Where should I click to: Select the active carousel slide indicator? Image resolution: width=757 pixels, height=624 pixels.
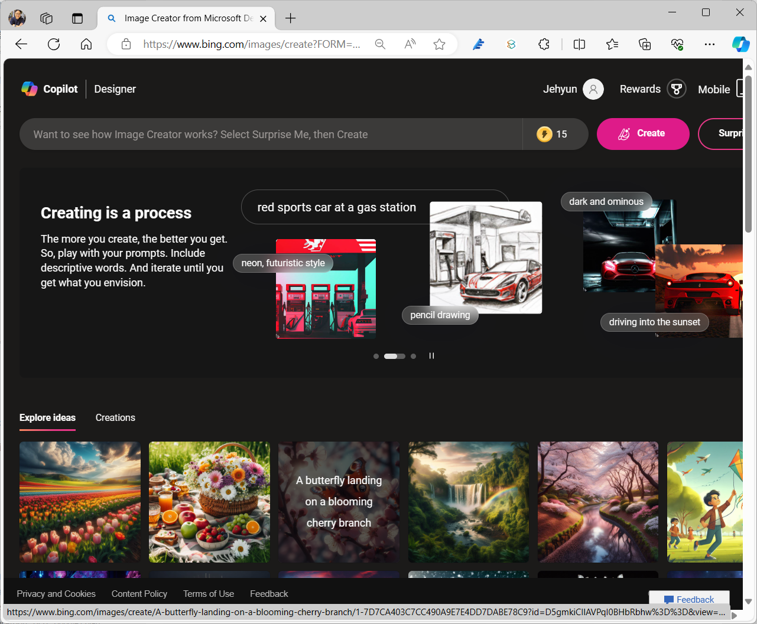395,356
